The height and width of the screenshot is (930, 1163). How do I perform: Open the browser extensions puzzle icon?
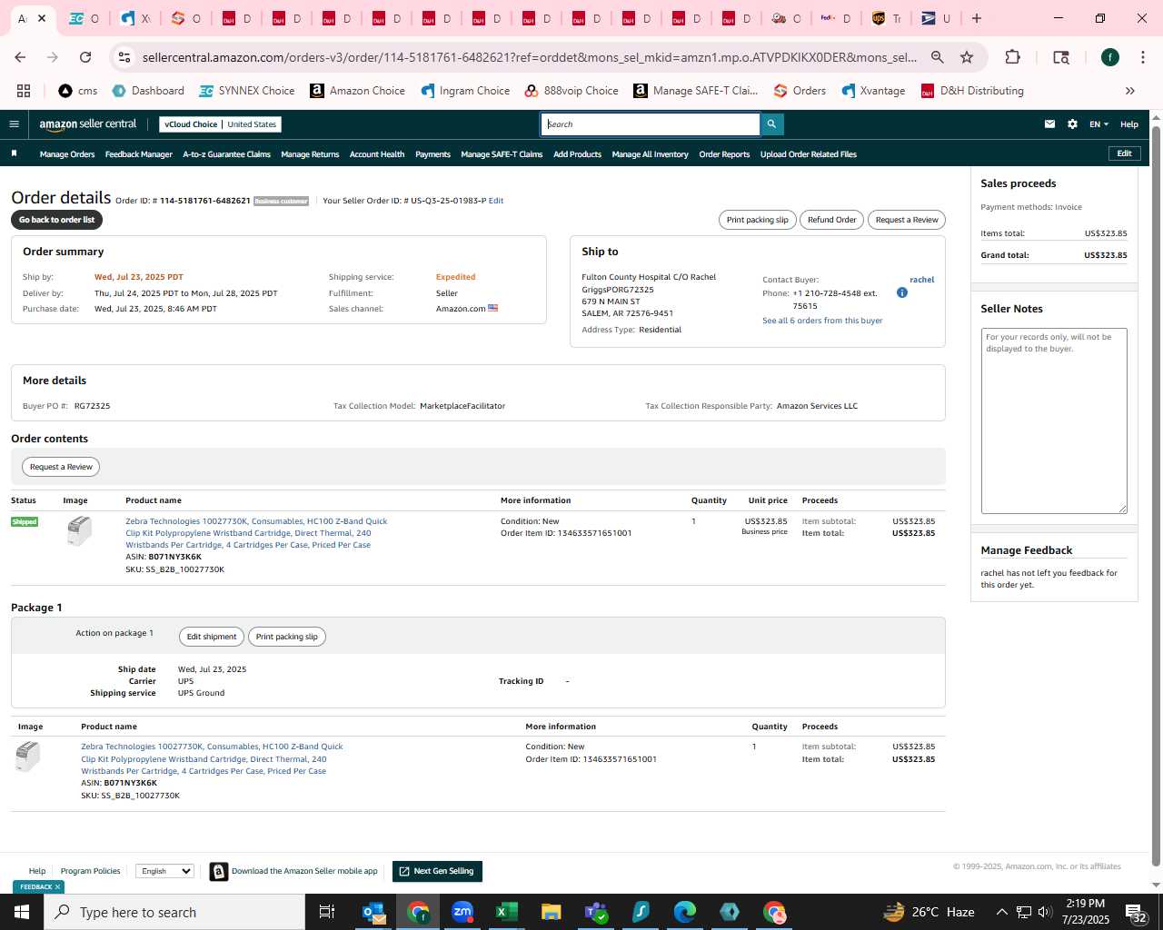click(1012, 57)
